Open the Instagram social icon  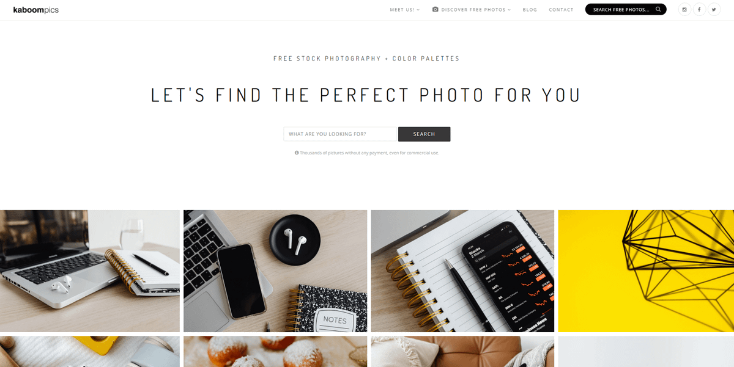[684, 9]
